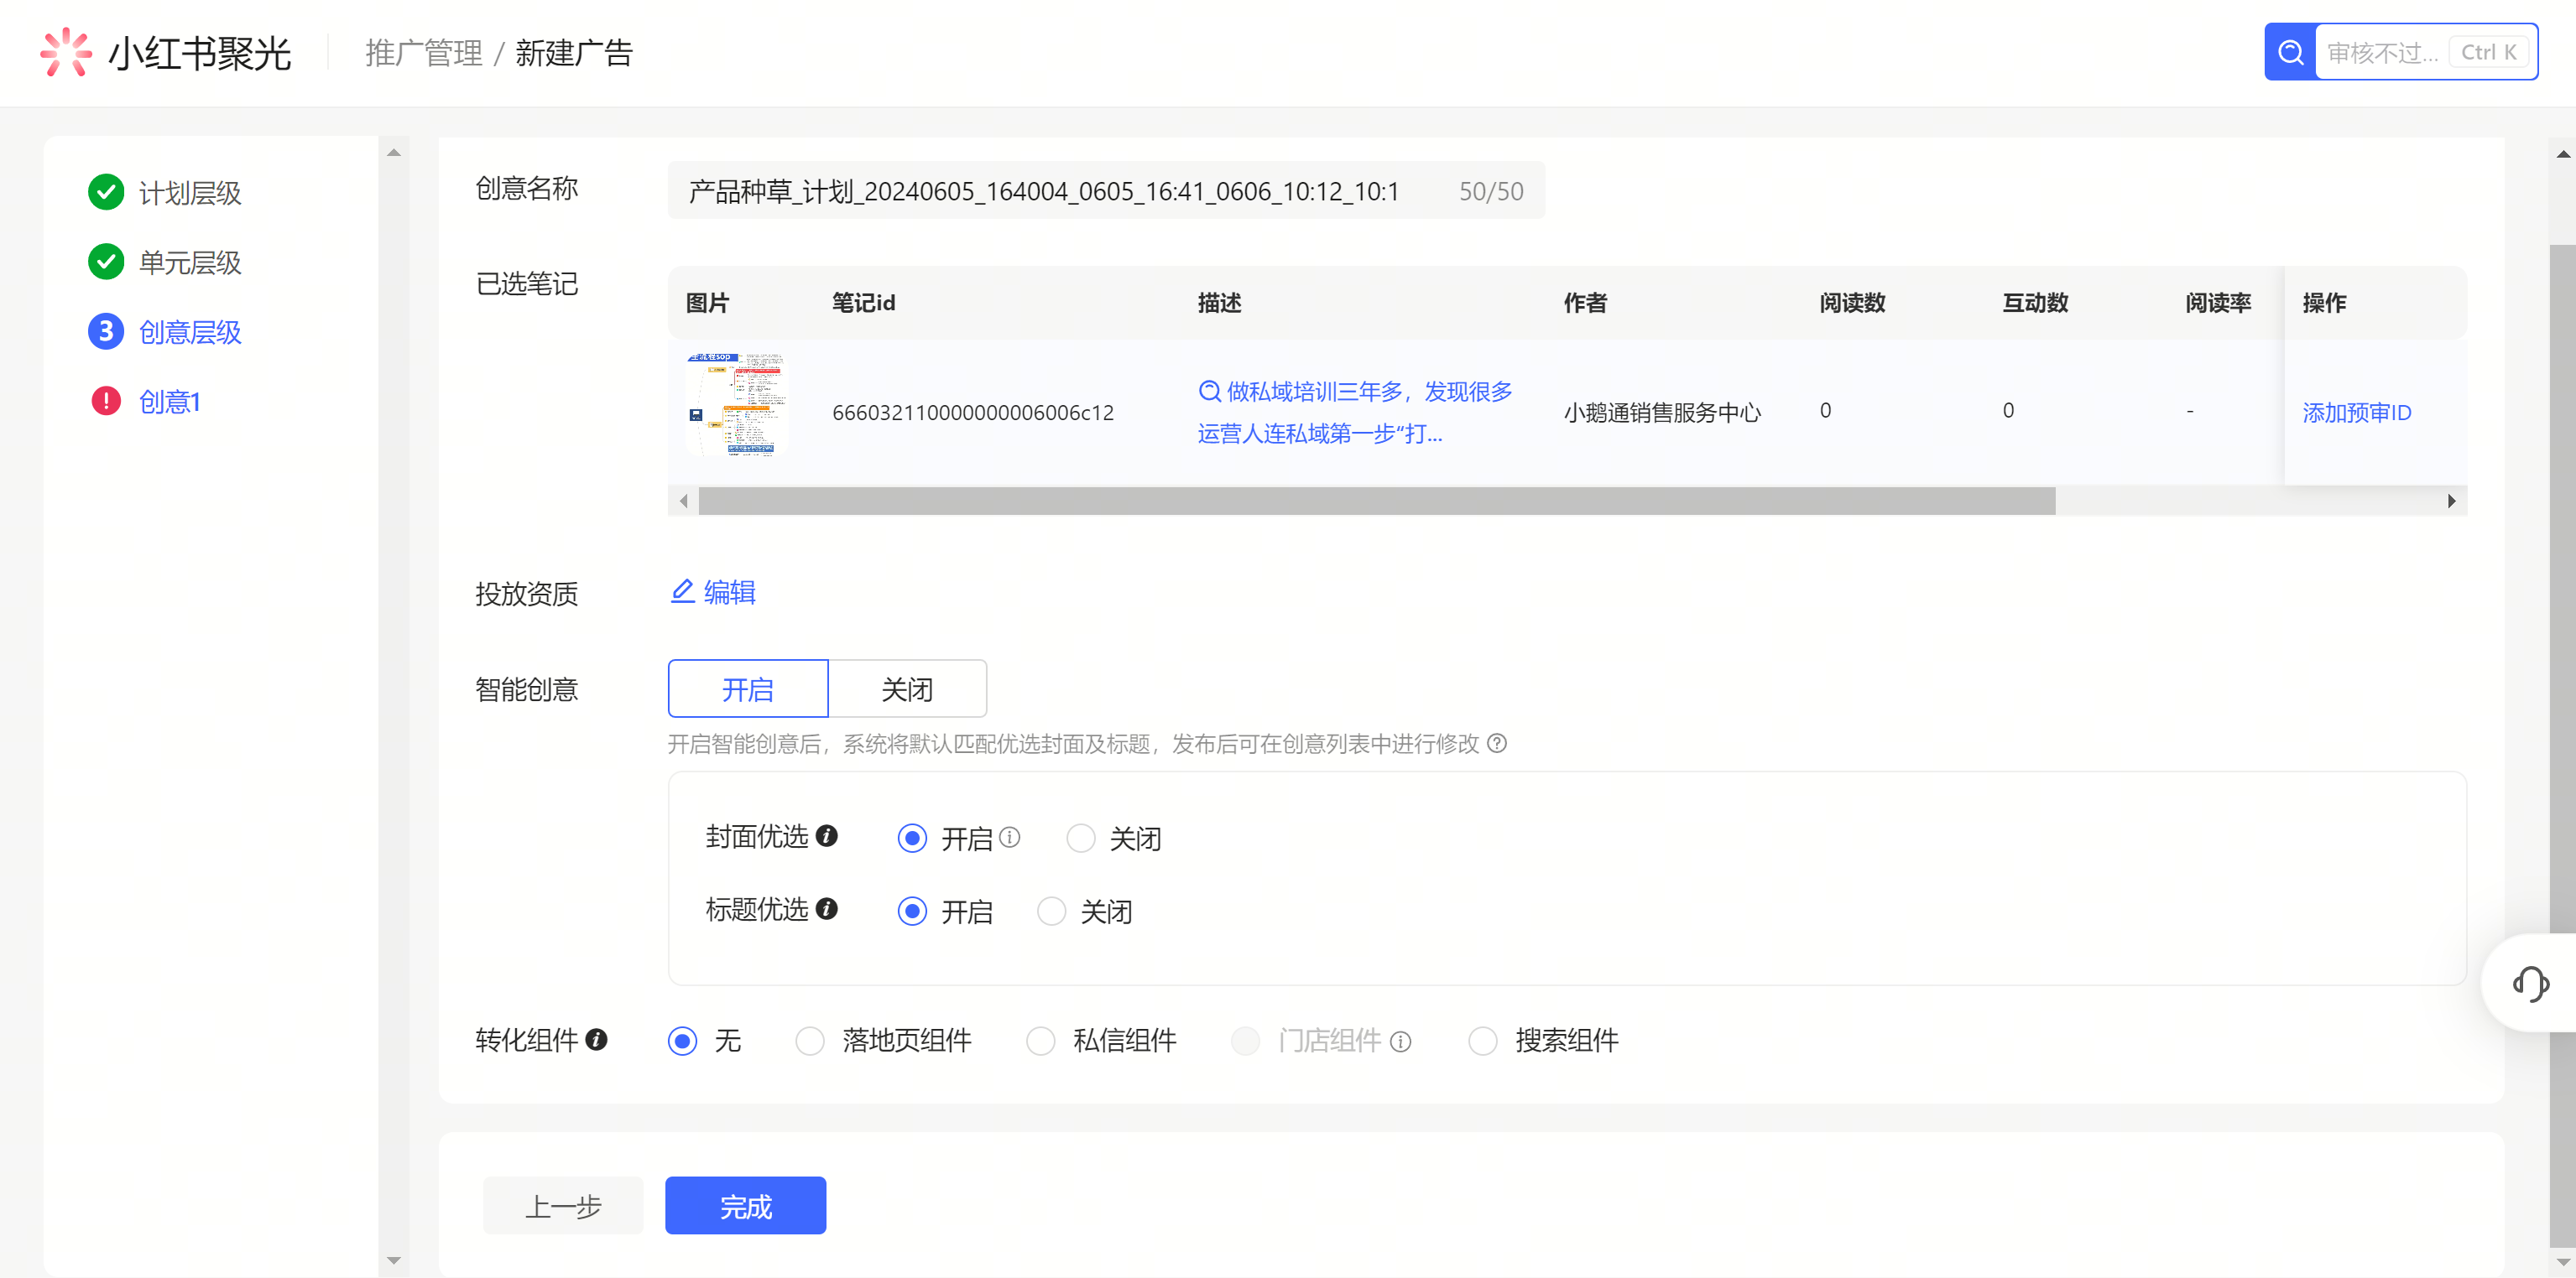Image resolution: width=2576 pixels, height=1278 pixels.
Task: Click sidebar scroll up arrow
Action: click(394, 152)
